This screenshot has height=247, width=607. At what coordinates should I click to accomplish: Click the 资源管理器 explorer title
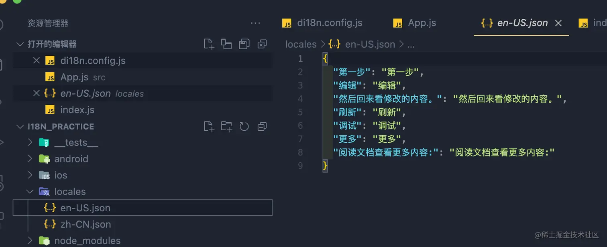pyautogui.click(x=48, y=23)
